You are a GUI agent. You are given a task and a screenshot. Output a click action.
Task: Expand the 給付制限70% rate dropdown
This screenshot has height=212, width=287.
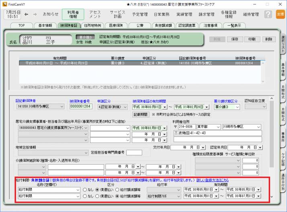178,196
